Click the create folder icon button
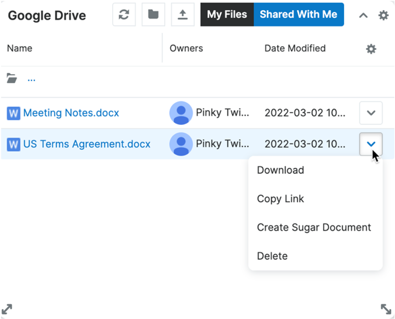 [153, 15]
